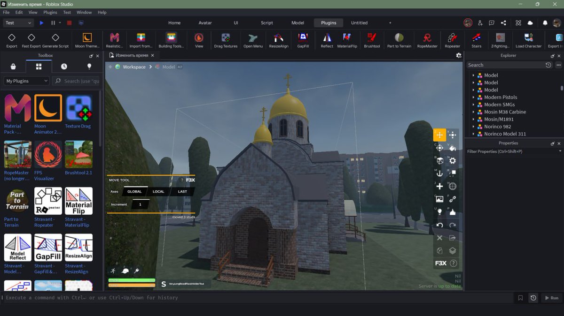Expand the Norinco 982 tree item
The height and width of the screenshot is (316, 564).
coord(473,127)
